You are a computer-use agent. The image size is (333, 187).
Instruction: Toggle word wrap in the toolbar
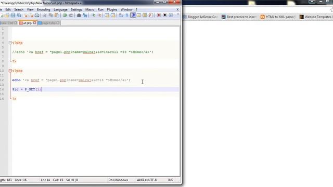tap(121, 15)
